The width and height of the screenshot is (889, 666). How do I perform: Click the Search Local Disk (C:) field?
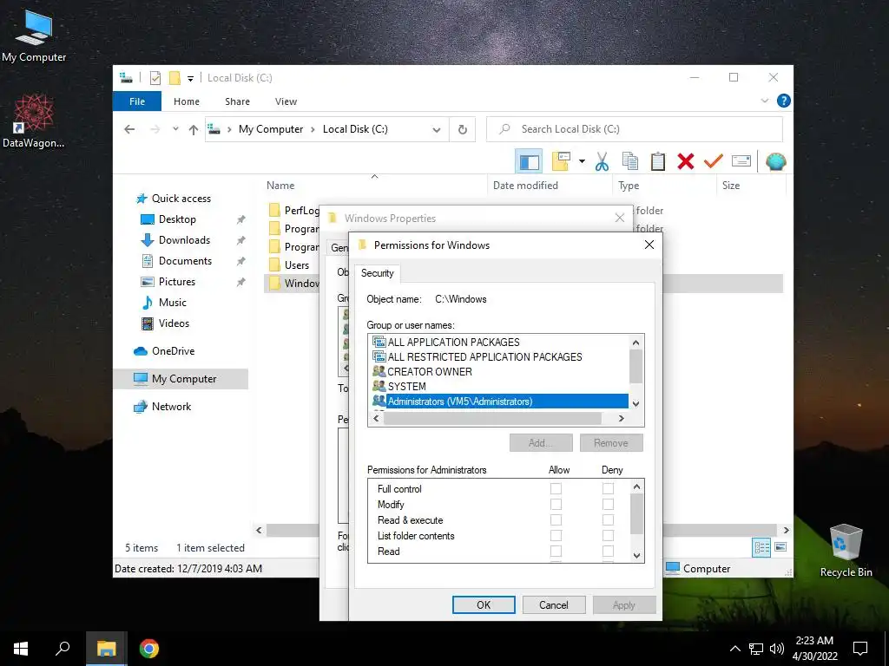(635, 129)
